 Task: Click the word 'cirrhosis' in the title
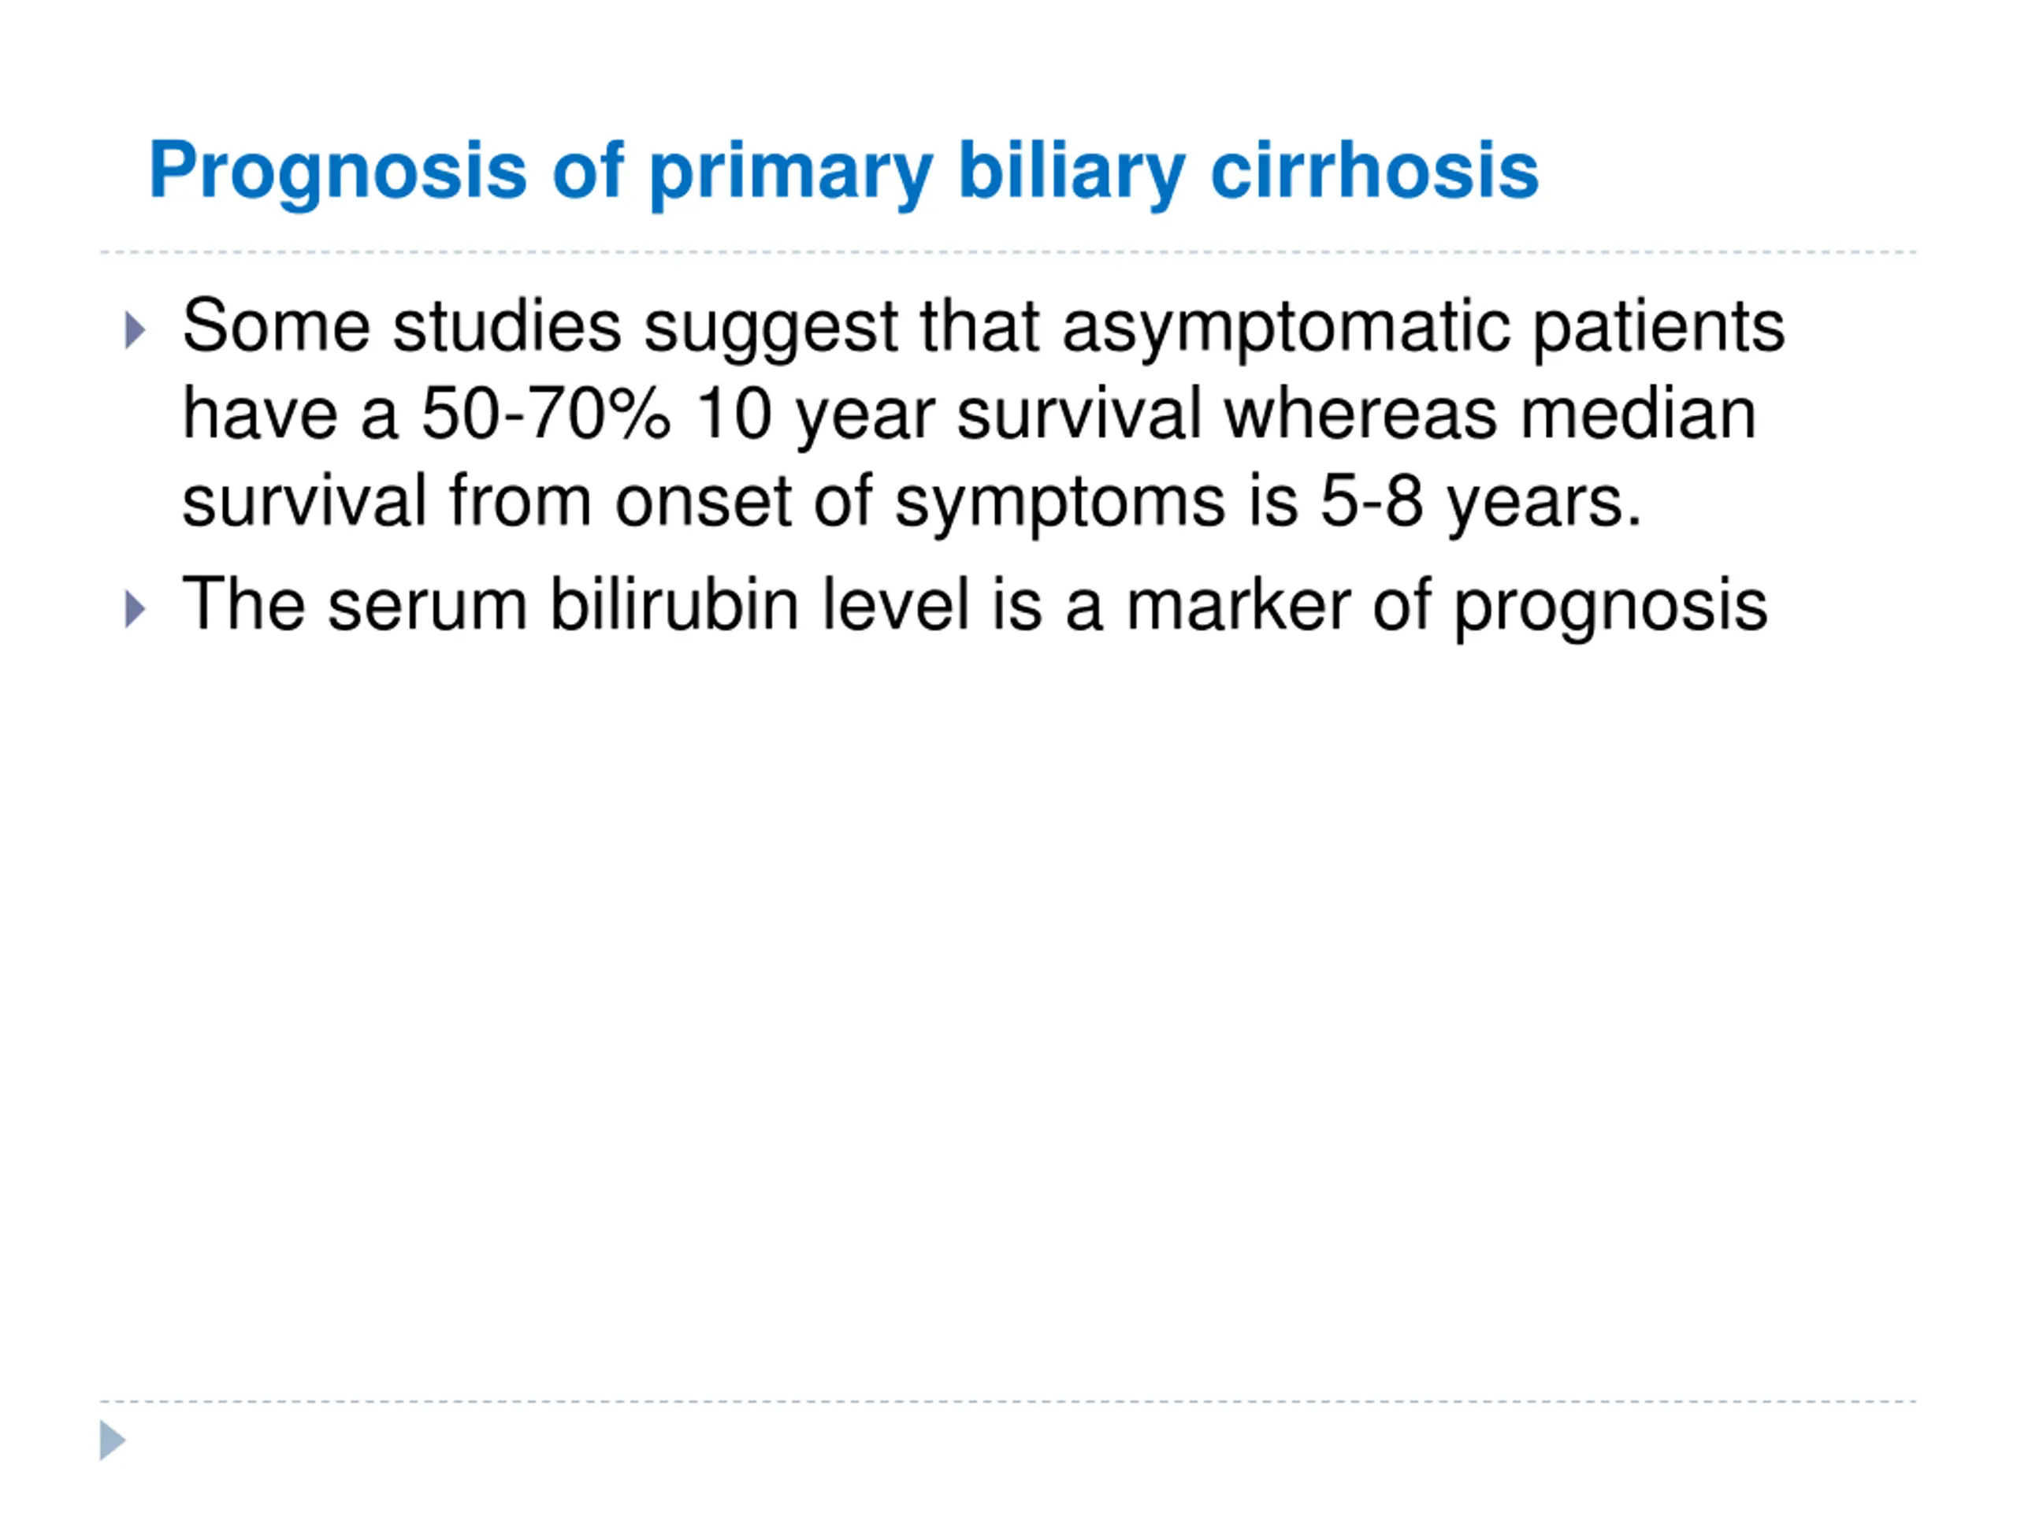(1374, 170)
